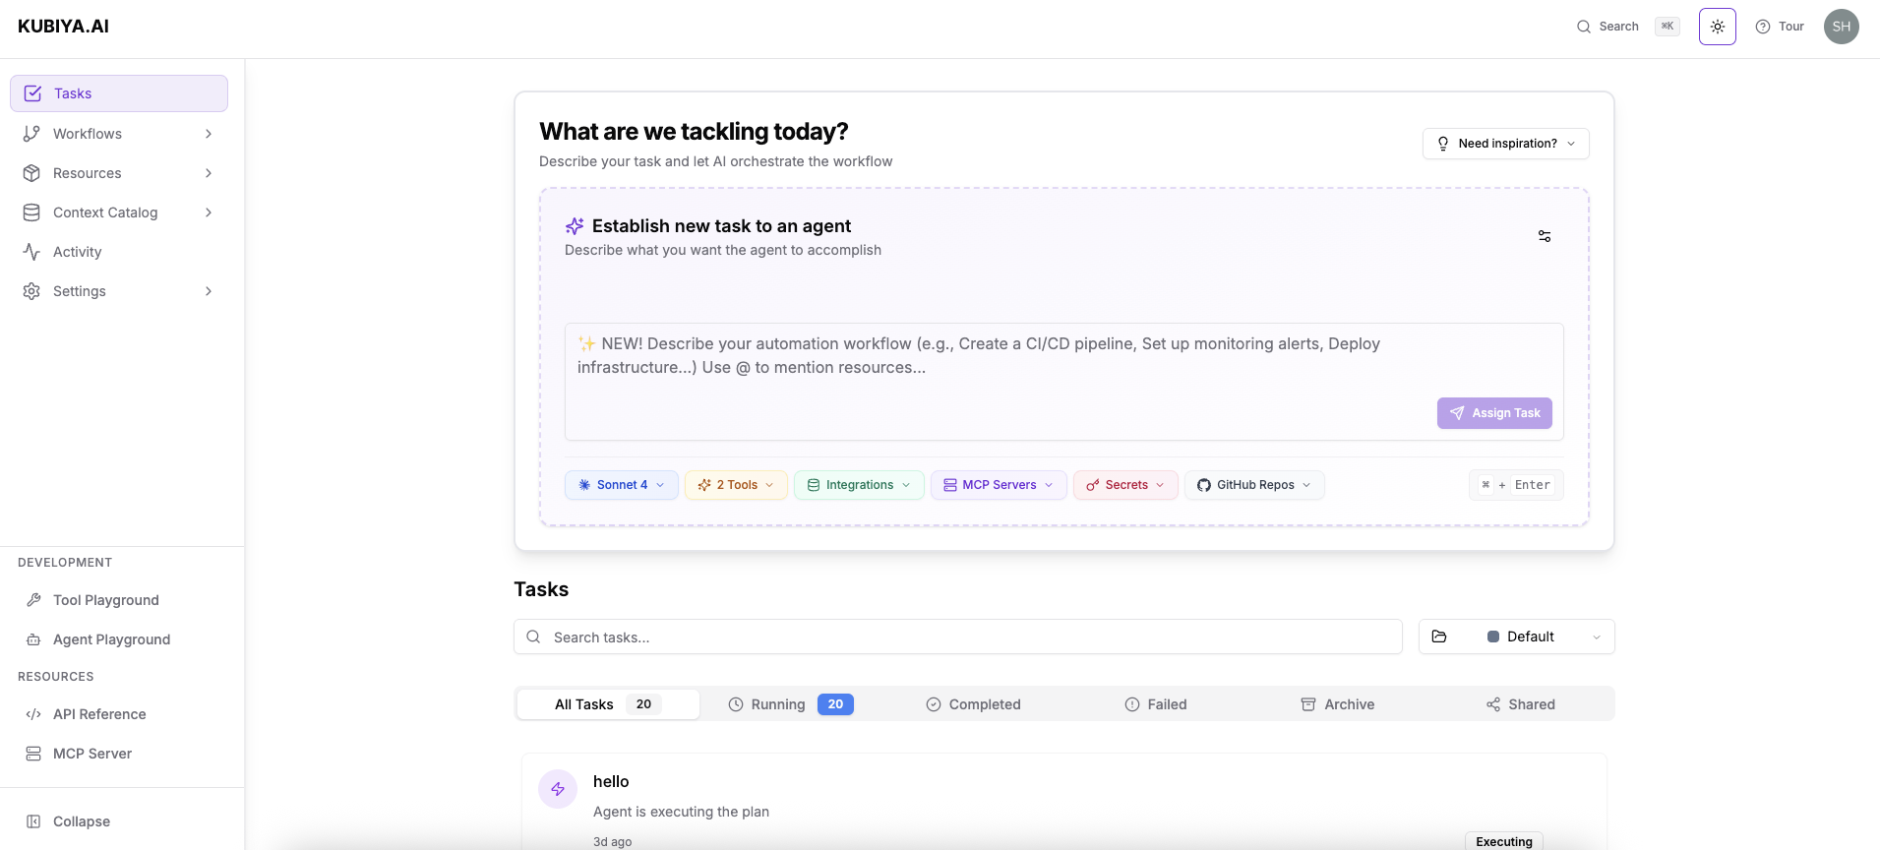Select the All Tasks tab
The width and height of the screenshot is (1880, 850).
[x=608, y=704]
